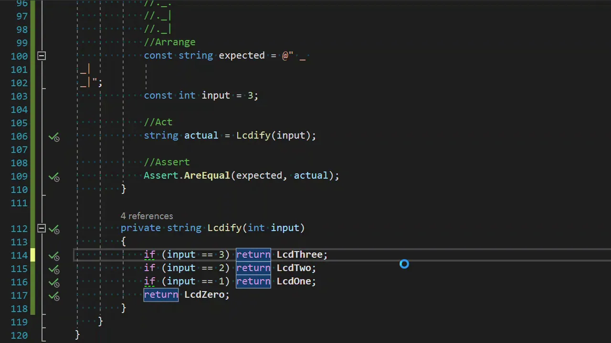Click the //Assert comment
611x343 pixels.
coord(167,162)
